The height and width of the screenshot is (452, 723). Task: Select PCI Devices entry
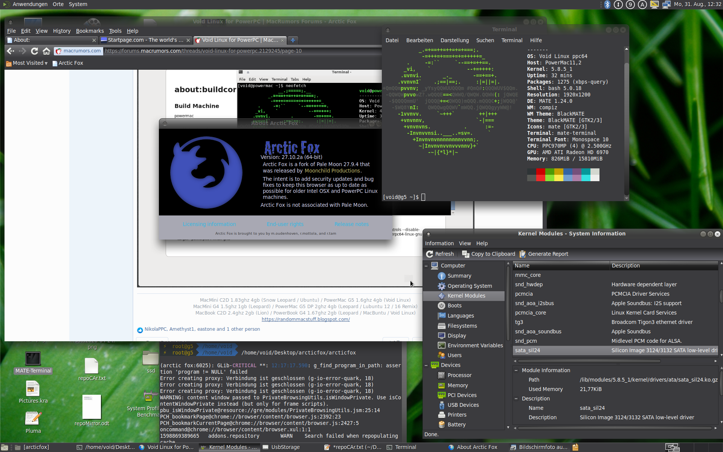pyautogui.click(x=462, y=395)
